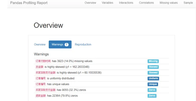Click the Uniform warning badge
This screenshot has height=101, width=196.
click(x=153, y=78)
